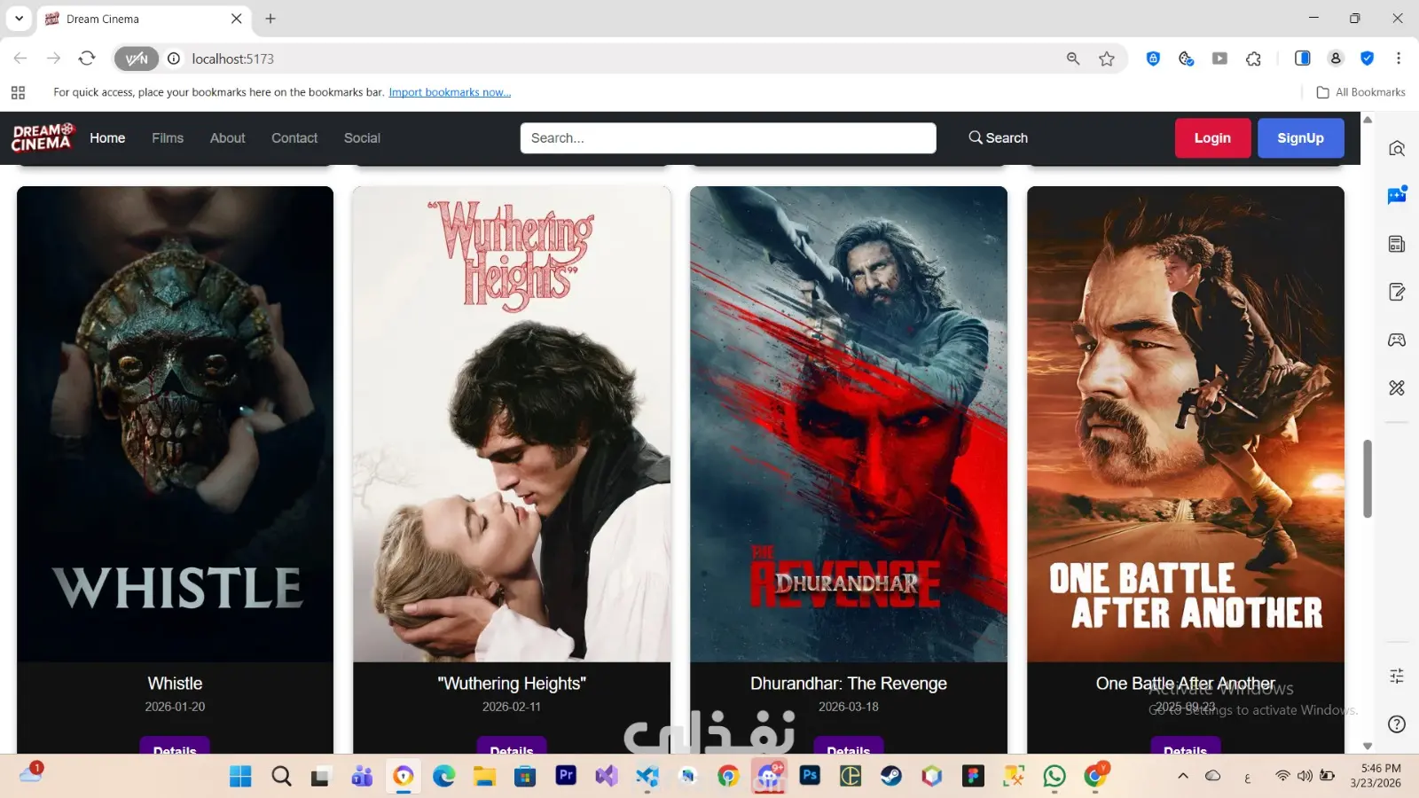This screenshot has width=1419, height=798.
Task: Open File Explorer from taskbar
Action: (484, 777)
